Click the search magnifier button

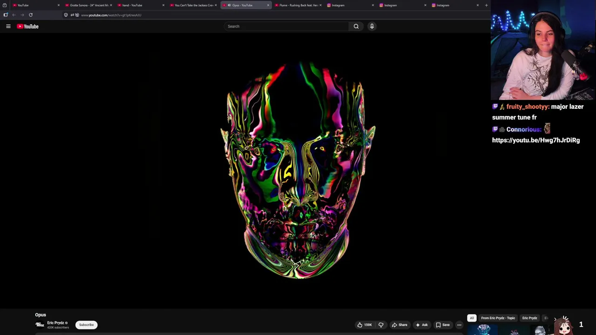[356, 27]
